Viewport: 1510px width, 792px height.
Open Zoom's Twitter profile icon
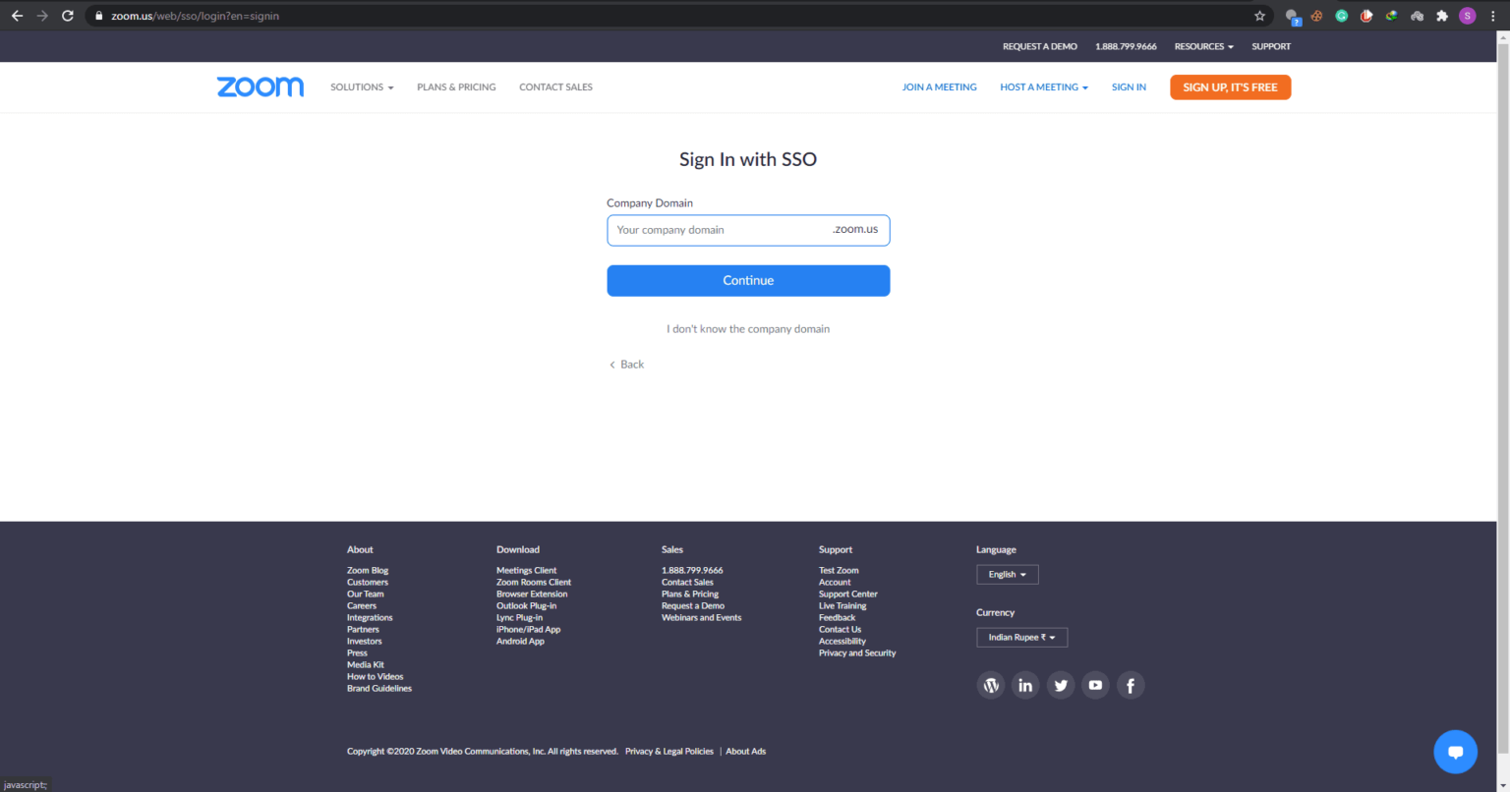[x=1060, y=685]
